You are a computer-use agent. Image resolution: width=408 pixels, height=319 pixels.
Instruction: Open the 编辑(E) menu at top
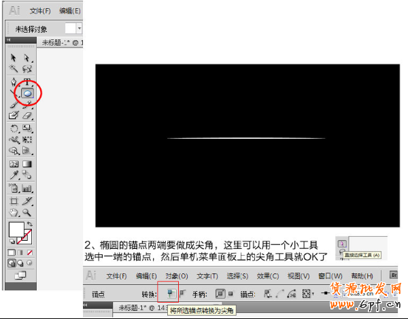click(x=70, y=12)
